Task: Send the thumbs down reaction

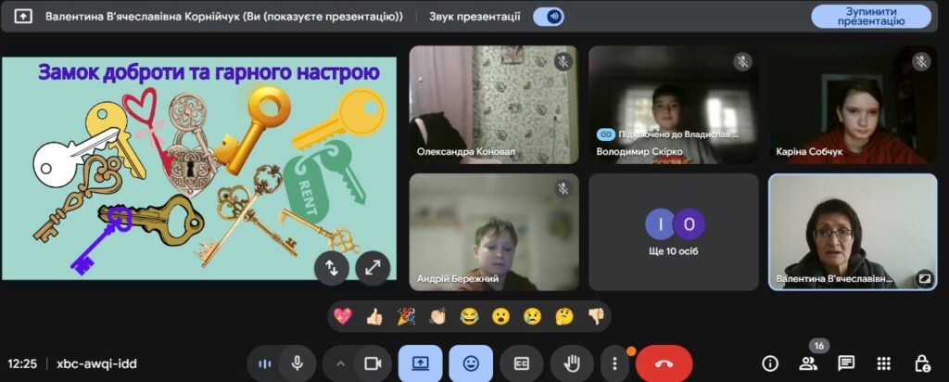Action: (596, 317)
